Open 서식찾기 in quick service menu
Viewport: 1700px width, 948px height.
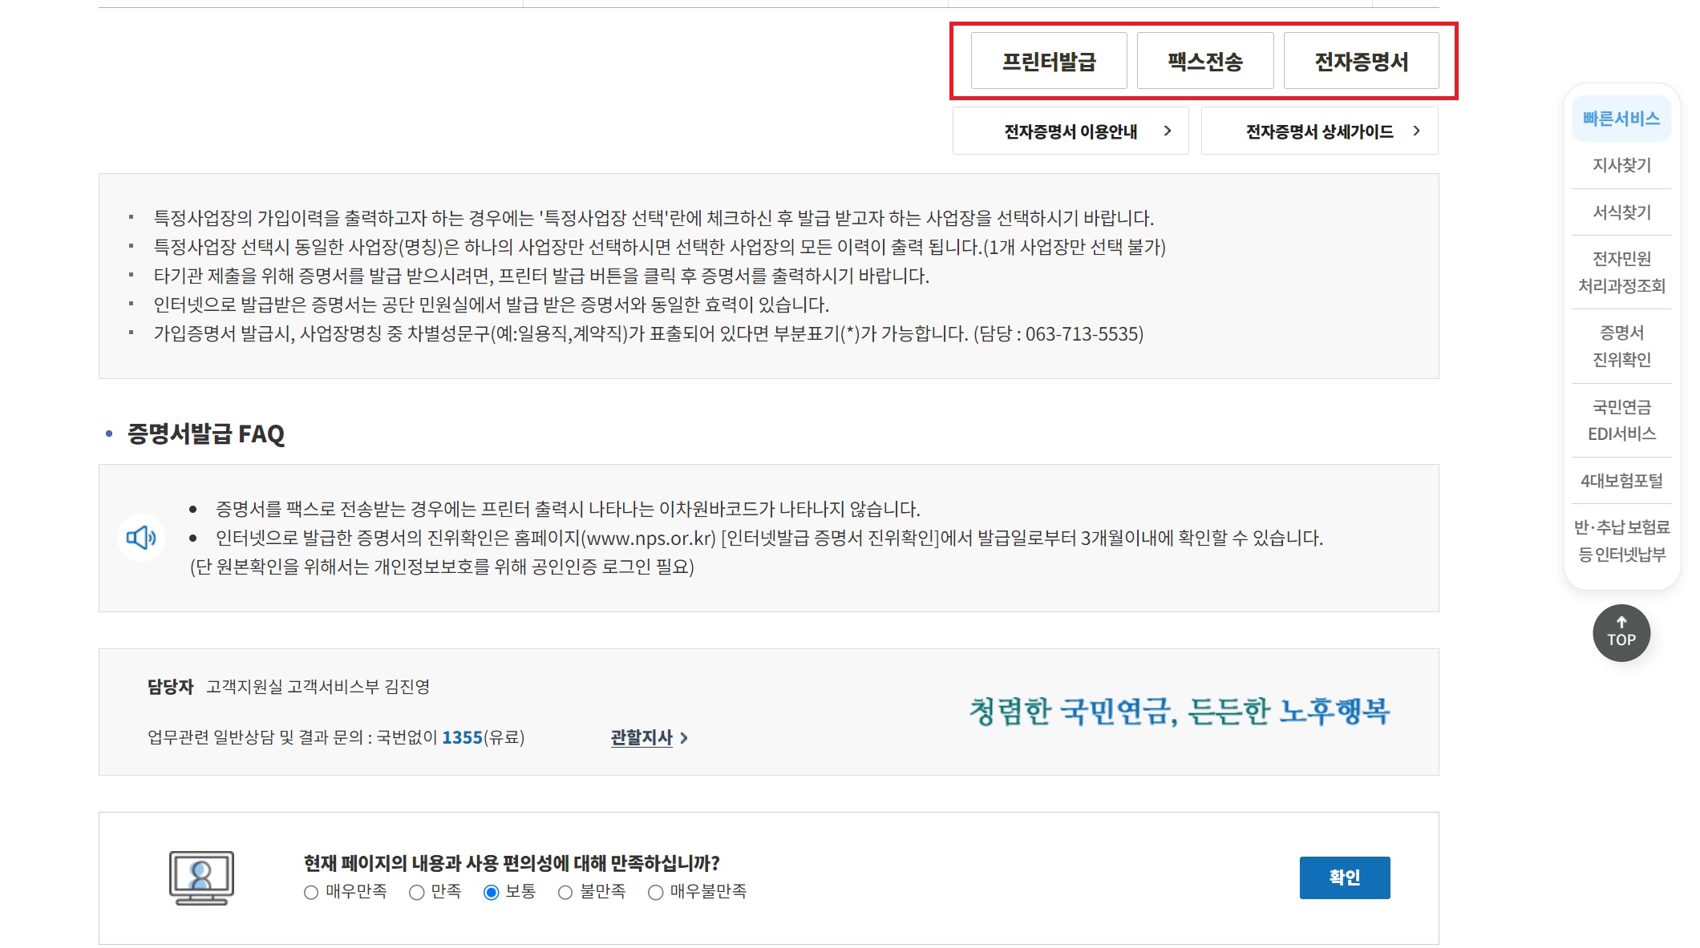(x=1621, y=212)
